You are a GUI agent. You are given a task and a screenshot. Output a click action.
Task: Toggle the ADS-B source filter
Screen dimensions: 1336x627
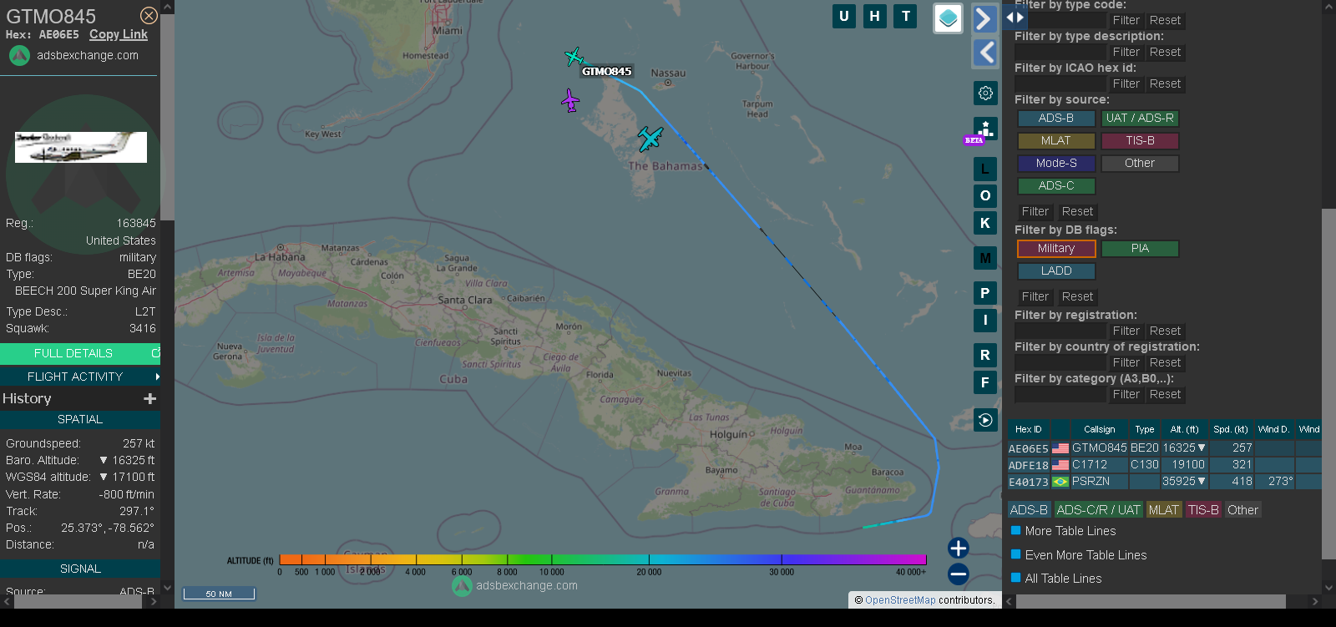[x=1056, y=119]
